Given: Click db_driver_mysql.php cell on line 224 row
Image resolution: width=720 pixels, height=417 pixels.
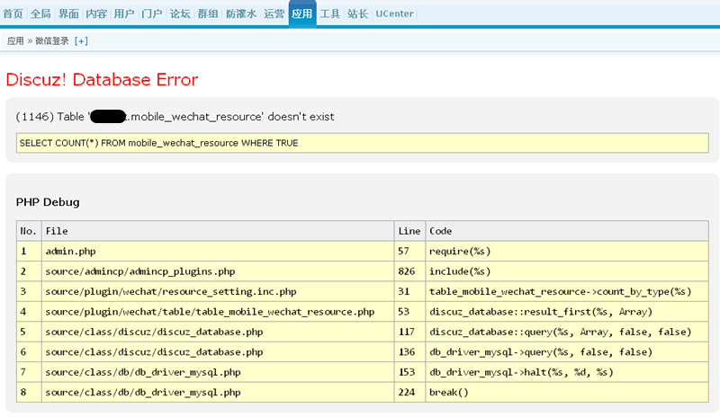Looking at the screenshot, I should [218, 393].
